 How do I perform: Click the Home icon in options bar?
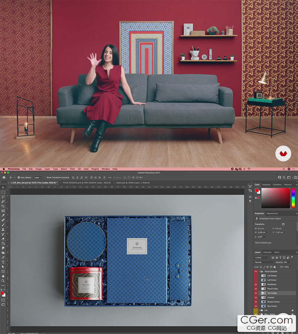[x=4, y=177]
